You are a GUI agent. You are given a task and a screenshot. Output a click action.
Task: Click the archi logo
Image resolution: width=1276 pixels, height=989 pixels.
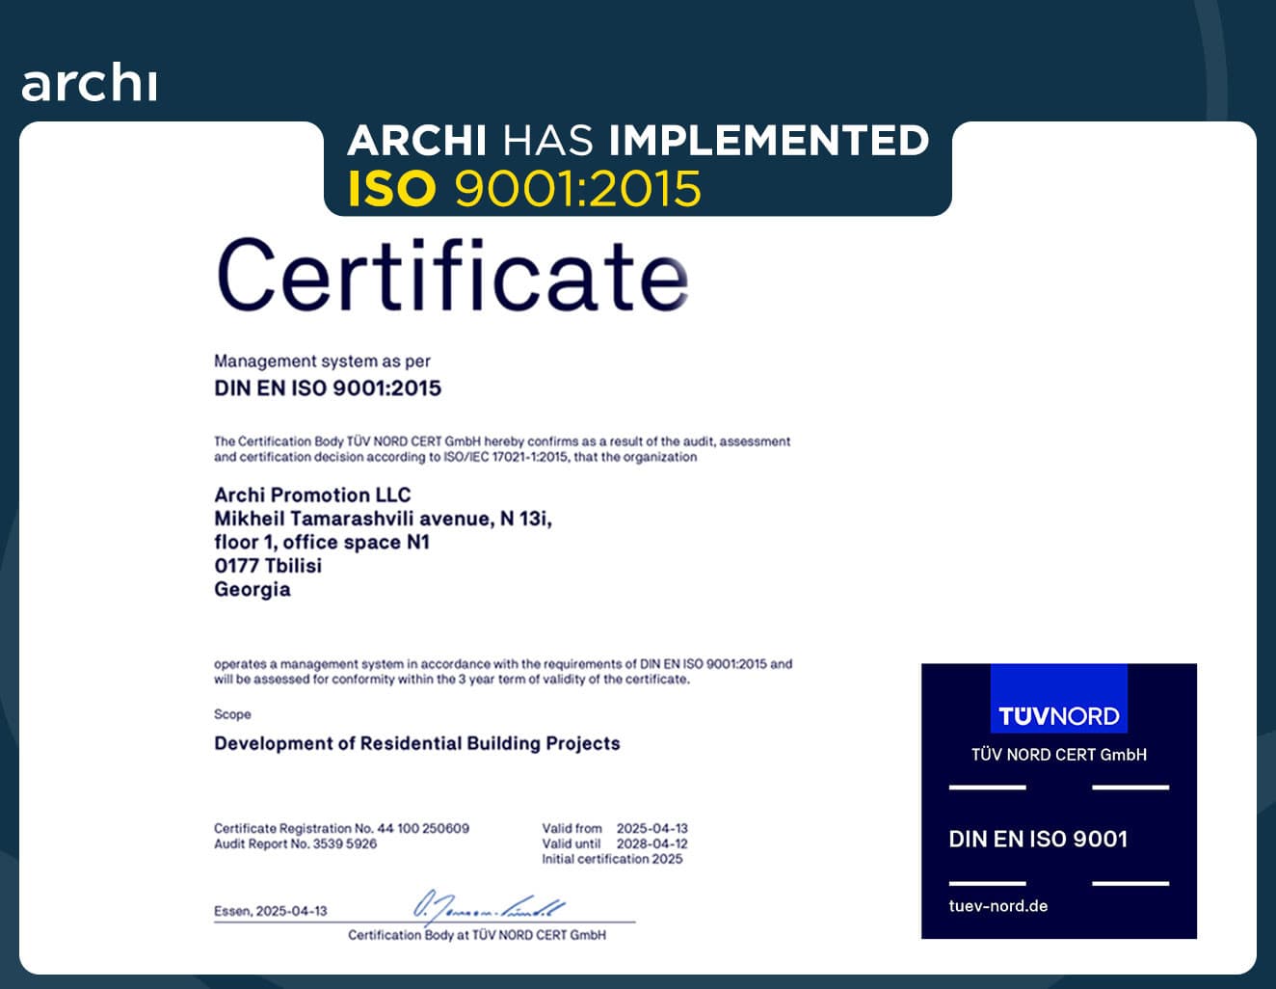coord(89,84)
